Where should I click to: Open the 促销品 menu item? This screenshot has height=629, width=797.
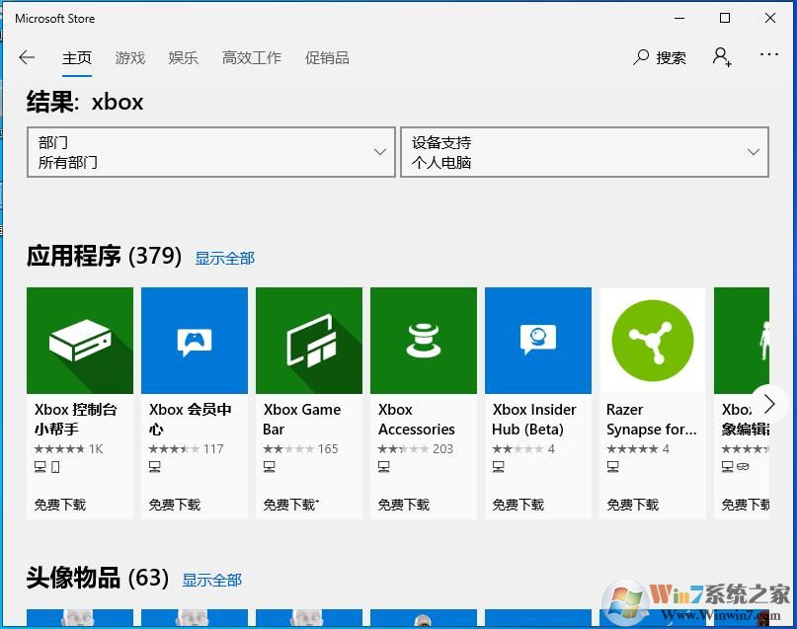[x=327, y=57]
